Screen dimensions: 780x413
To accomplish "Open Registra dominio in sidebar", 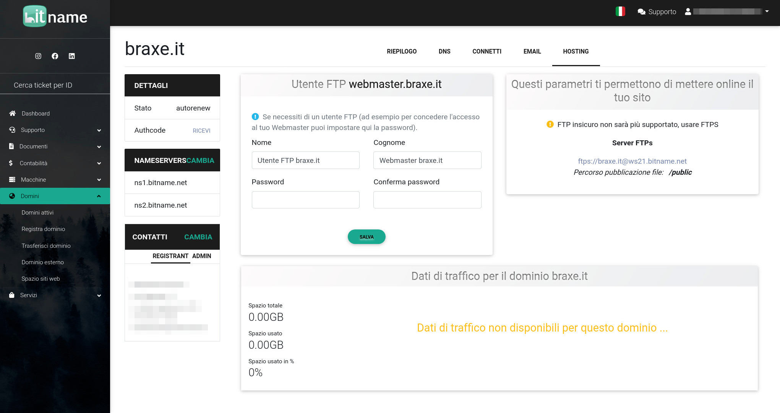I will (x=43, y=229).
